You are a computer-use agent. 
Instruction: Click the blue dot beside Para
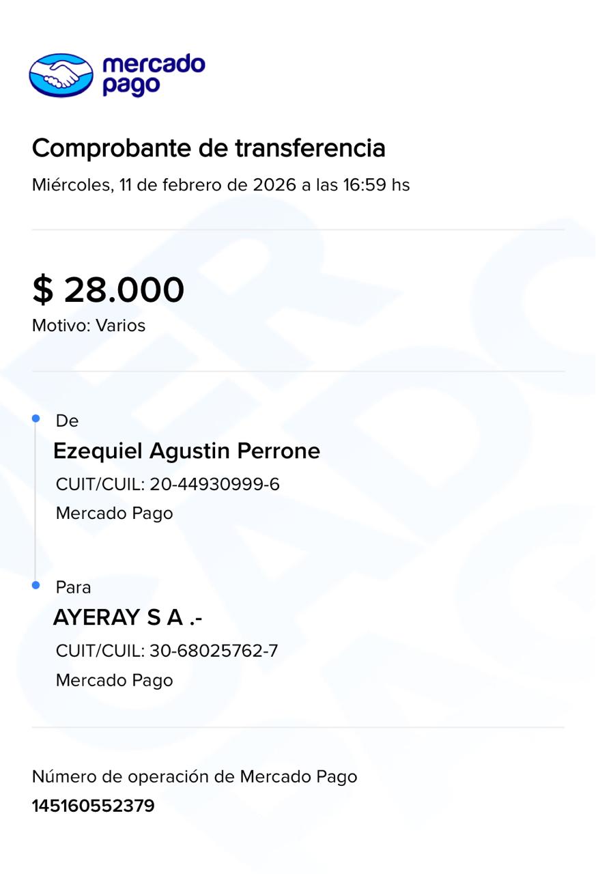point(36,585)
